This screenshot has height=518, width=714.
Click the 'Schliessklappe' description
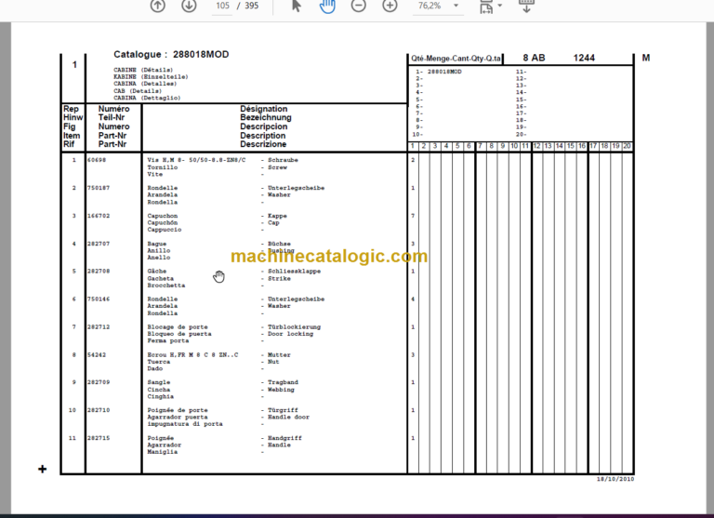pos(294,271)
